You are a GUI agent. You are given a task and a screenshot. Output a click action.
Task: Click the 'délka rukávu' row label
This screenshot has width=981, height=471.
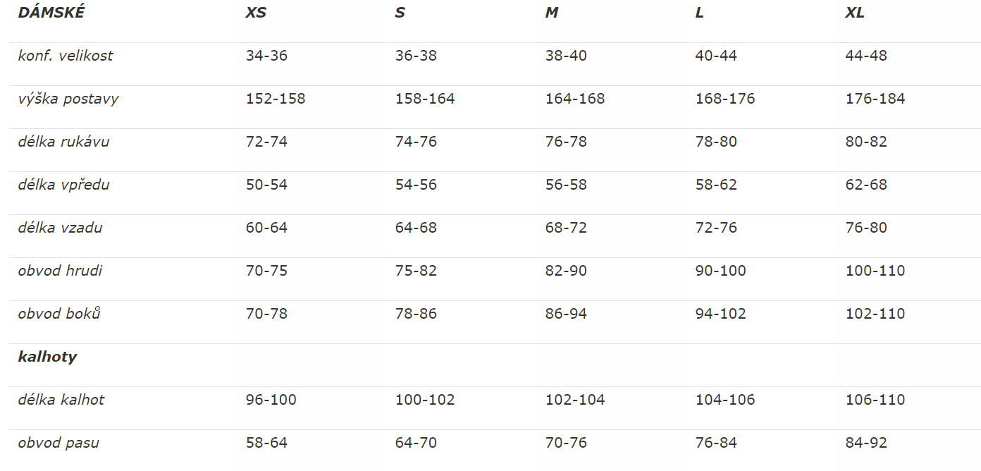pos(64,142)
